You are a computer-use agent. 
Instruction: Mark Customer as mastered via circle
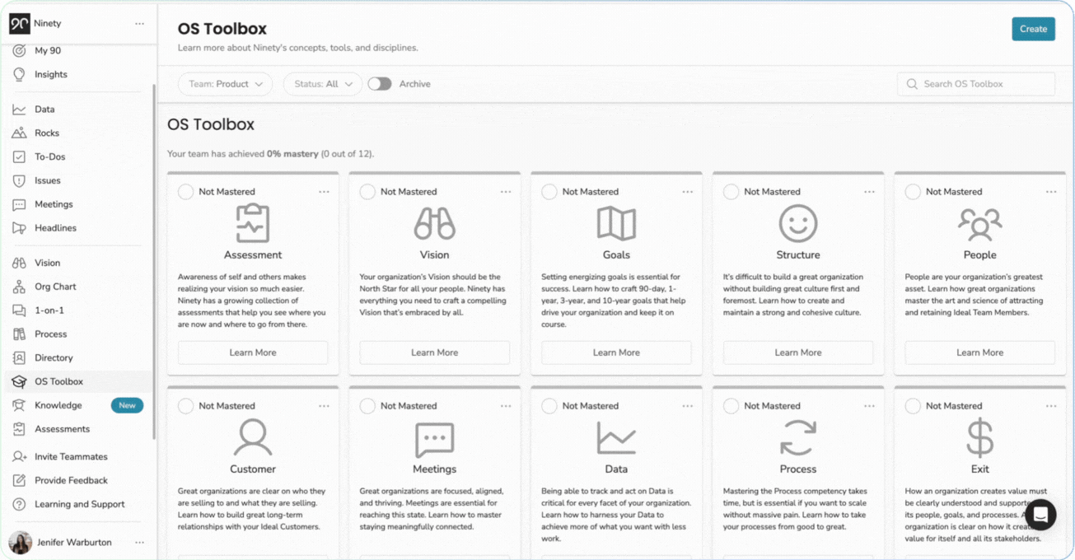186,406
